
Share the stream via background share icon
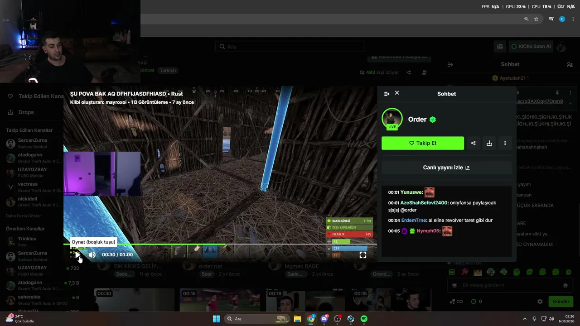tap(409, 72)
